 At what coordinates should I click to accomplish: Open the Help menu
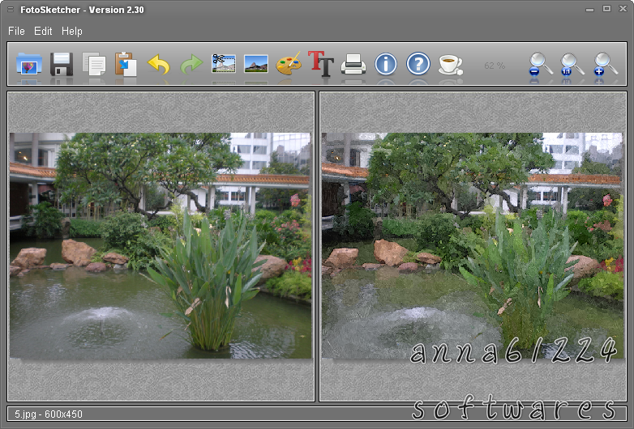72,31
